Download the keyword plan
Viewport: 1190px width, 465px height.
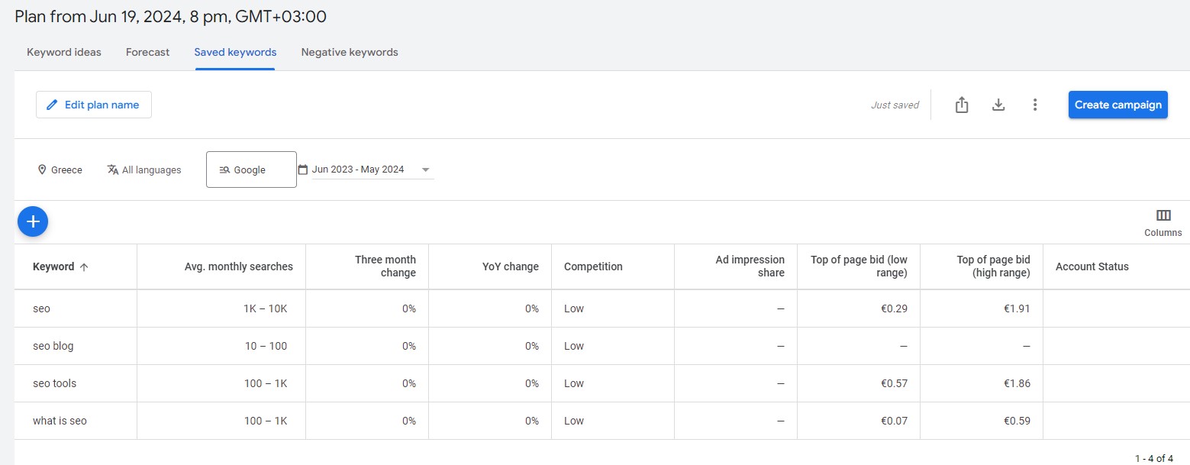(998, 105)
